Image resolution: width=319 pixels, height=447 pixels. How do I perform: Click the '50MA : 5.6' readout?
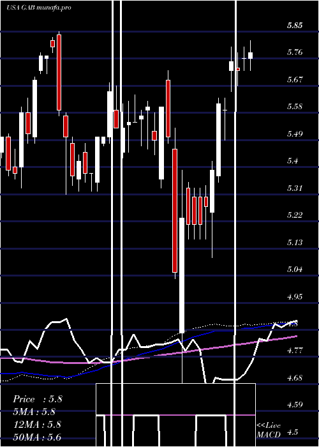pyautogui.click(x=37, y=437)
